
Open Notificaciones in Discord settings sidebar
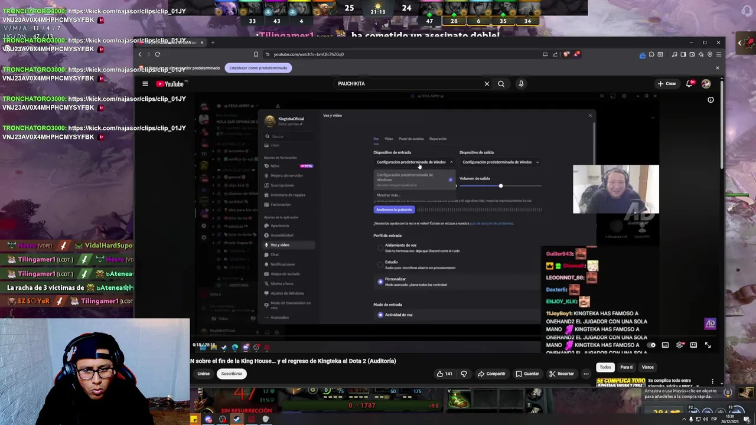pyautogui.click(x=282, y=264)
